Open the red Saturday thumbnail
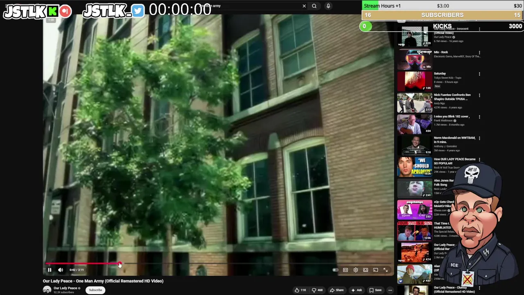 point(414,81)
